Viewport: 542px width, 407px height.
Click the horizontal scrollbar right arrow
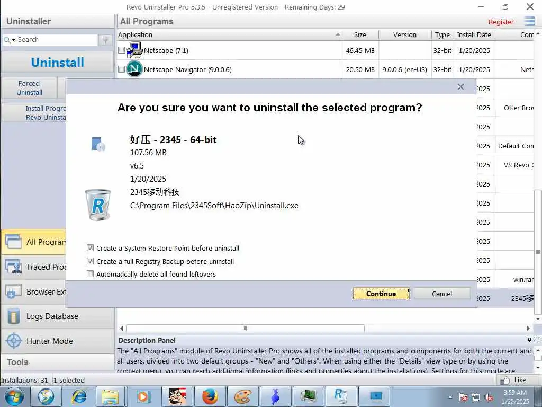(528, 328)
